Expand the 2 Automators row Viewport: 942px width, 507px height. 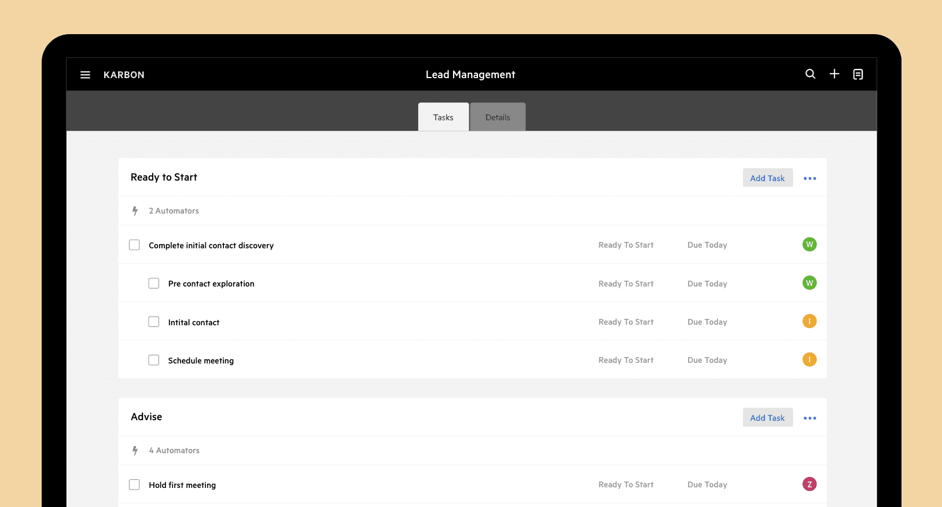click(x=174, y=211)
